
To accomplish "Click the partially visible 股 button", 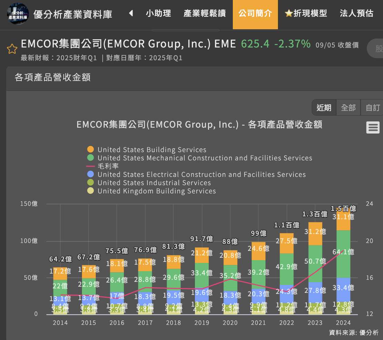I will point(375,49).
